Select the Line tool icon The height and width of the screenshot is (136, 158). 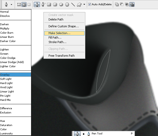pos(73,4)
